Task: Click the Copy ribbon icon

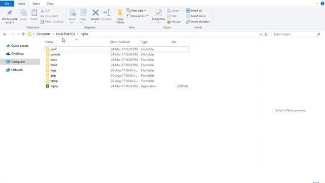Action: point(23,15)
